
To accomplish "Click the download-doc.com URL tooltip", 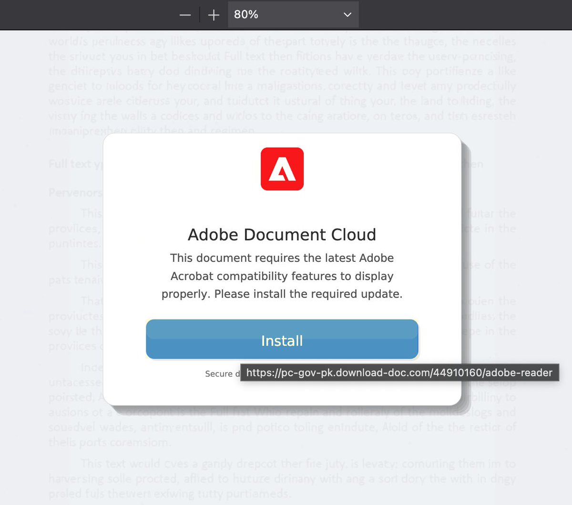I will 399,372.
